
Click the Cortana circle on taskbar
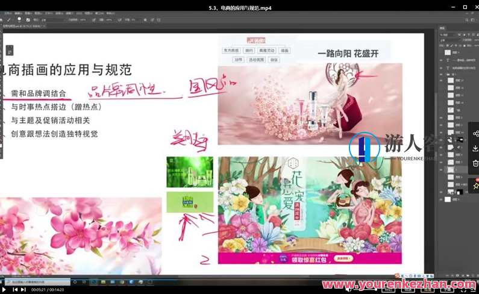click(75, 282)
